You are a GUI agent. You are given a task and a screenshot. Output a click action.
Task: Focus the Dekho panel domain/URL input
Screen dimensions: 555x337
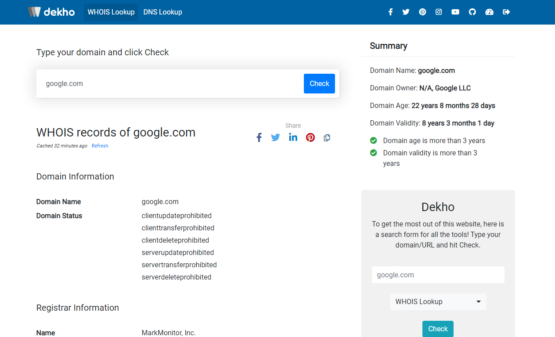(x=438, y=275)
